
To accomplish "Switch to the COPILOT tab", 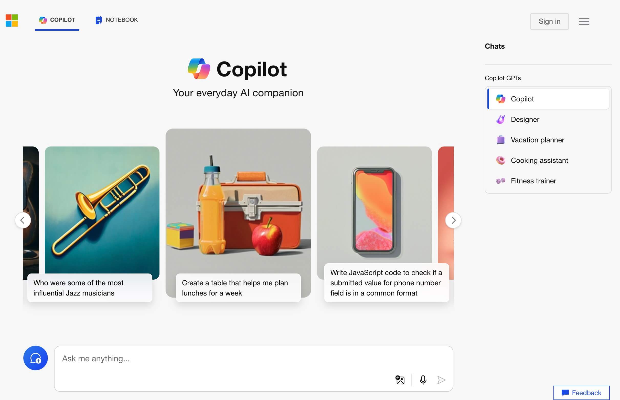I will pyautogui.click(x=57, y=20).
